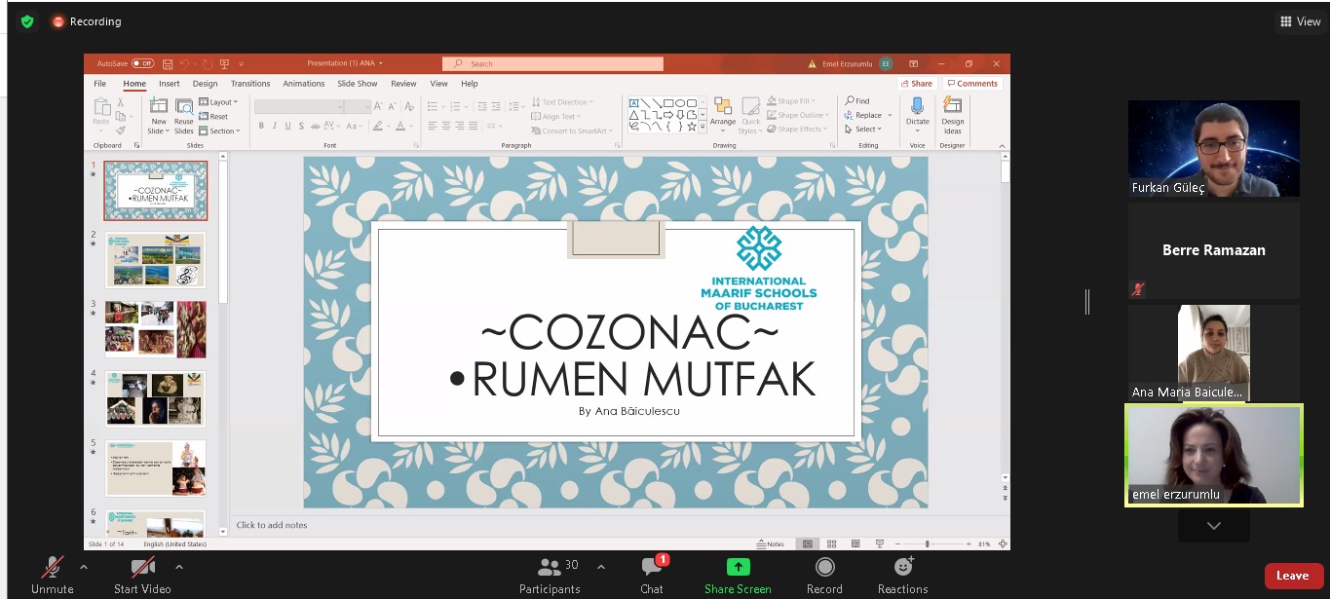The image size is (1330, 599).
Task: Expand audio options arrow beside Unmute
Action: pyautogui.click(x=84, y=566)
